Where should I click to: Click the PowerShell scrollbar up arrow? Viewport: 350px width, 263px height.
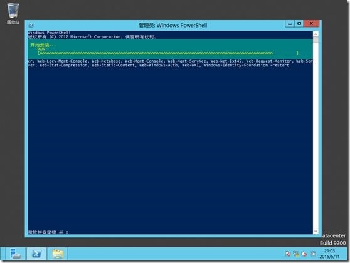click(316, 34)
